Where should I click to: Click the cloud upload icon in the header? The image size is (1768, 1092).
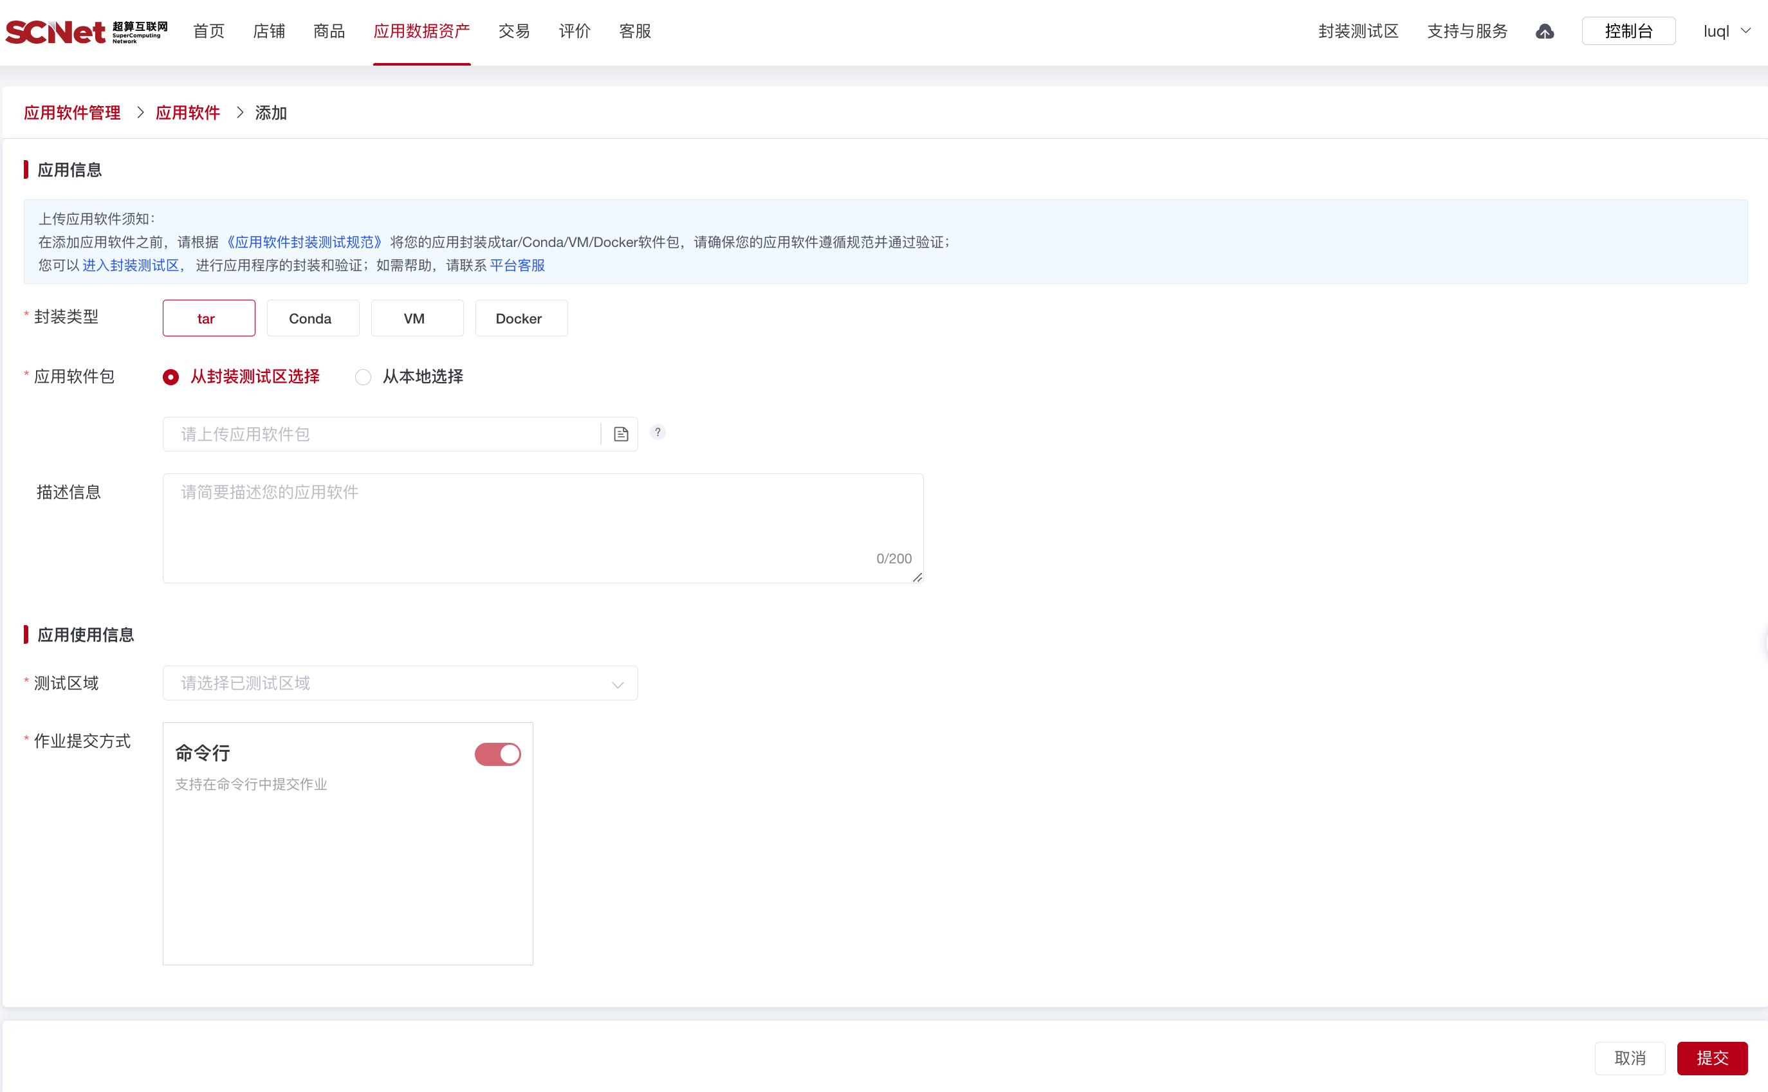coord(1544,31)
